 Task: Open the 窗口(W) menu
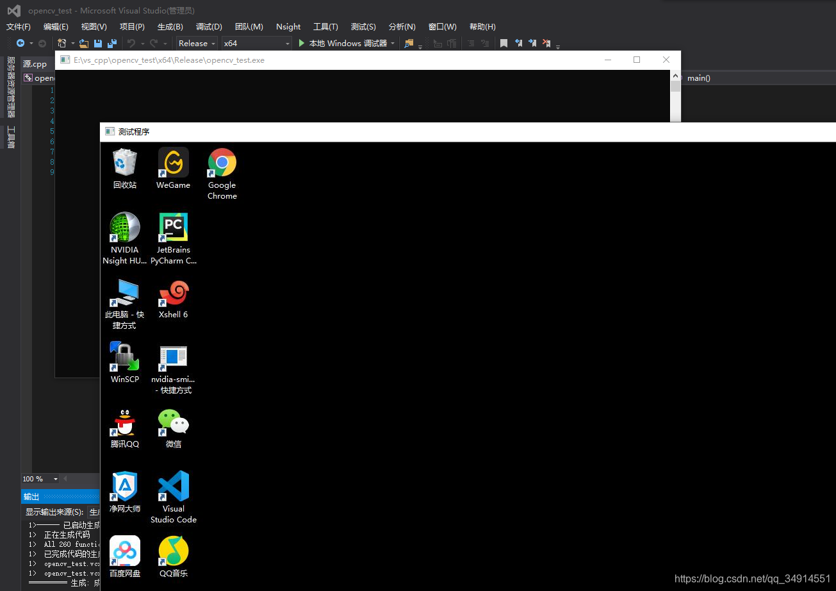point(443,27)
